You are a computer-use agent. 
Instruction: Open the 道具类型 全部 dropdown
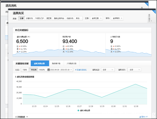[x=108, y=70]
